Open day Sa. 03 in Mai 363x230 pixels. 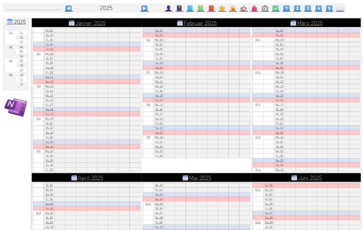tap(159, 195)
